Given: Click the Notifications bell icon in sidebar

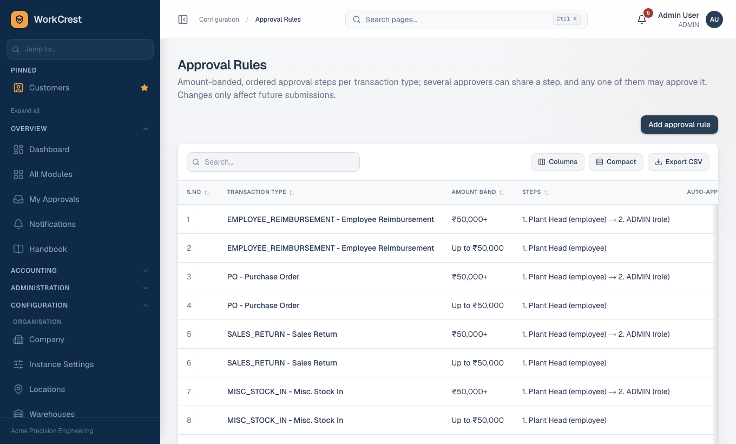Looking at the screenshot, I should click(x=18, y=224).
